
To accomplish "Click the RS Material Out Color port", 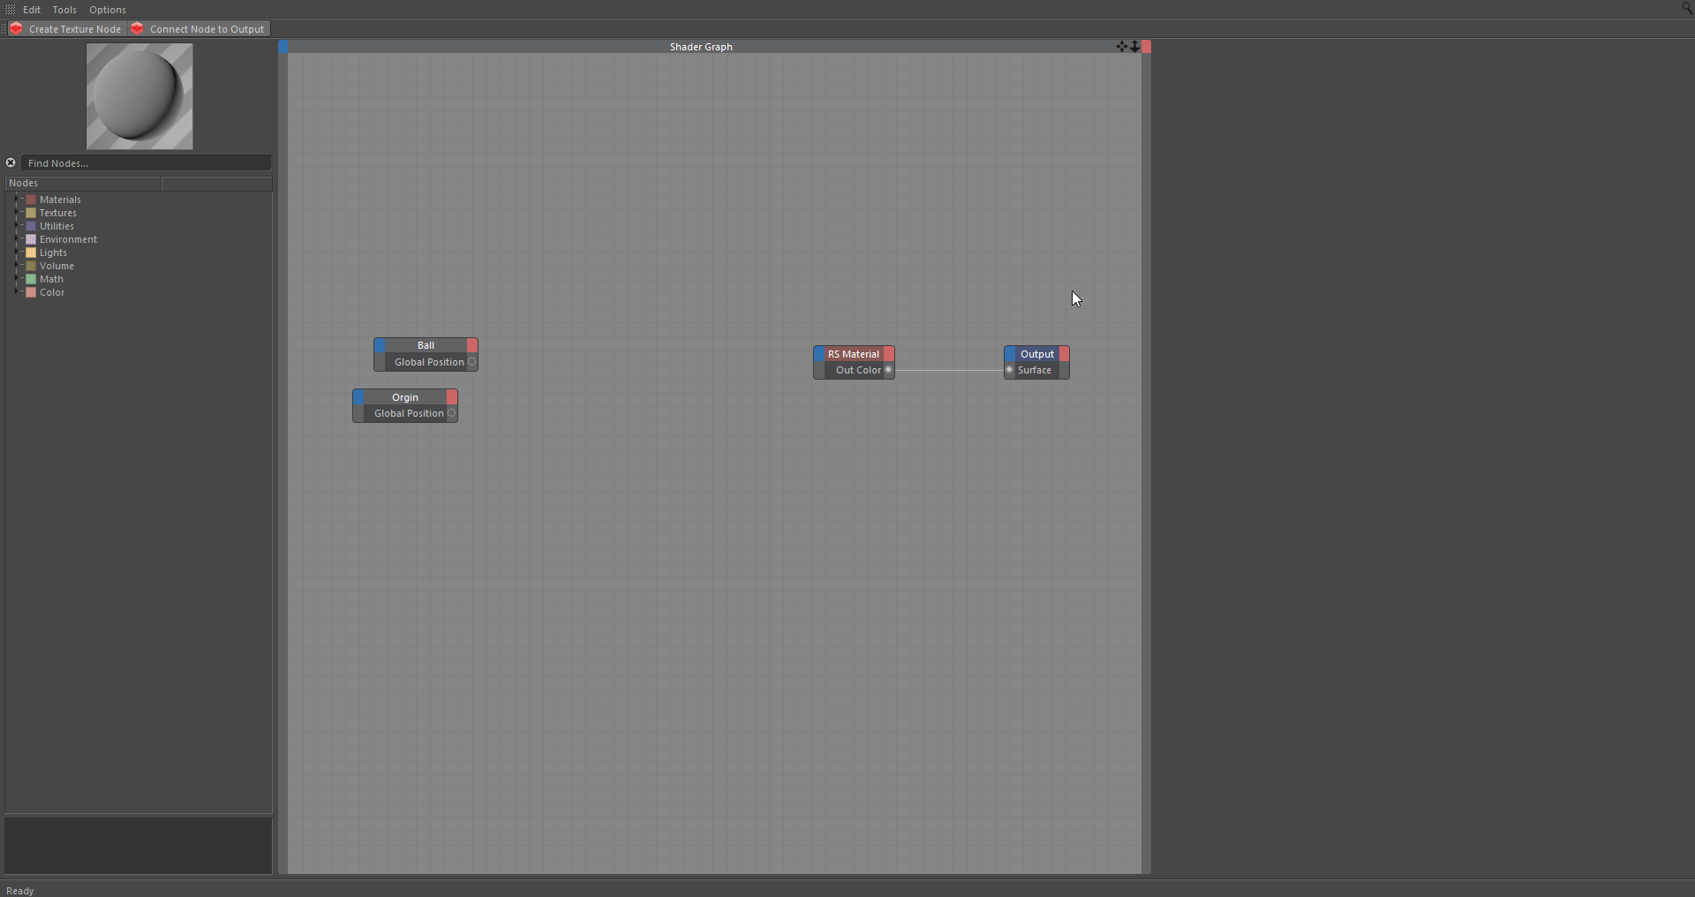I will [888, 370].
